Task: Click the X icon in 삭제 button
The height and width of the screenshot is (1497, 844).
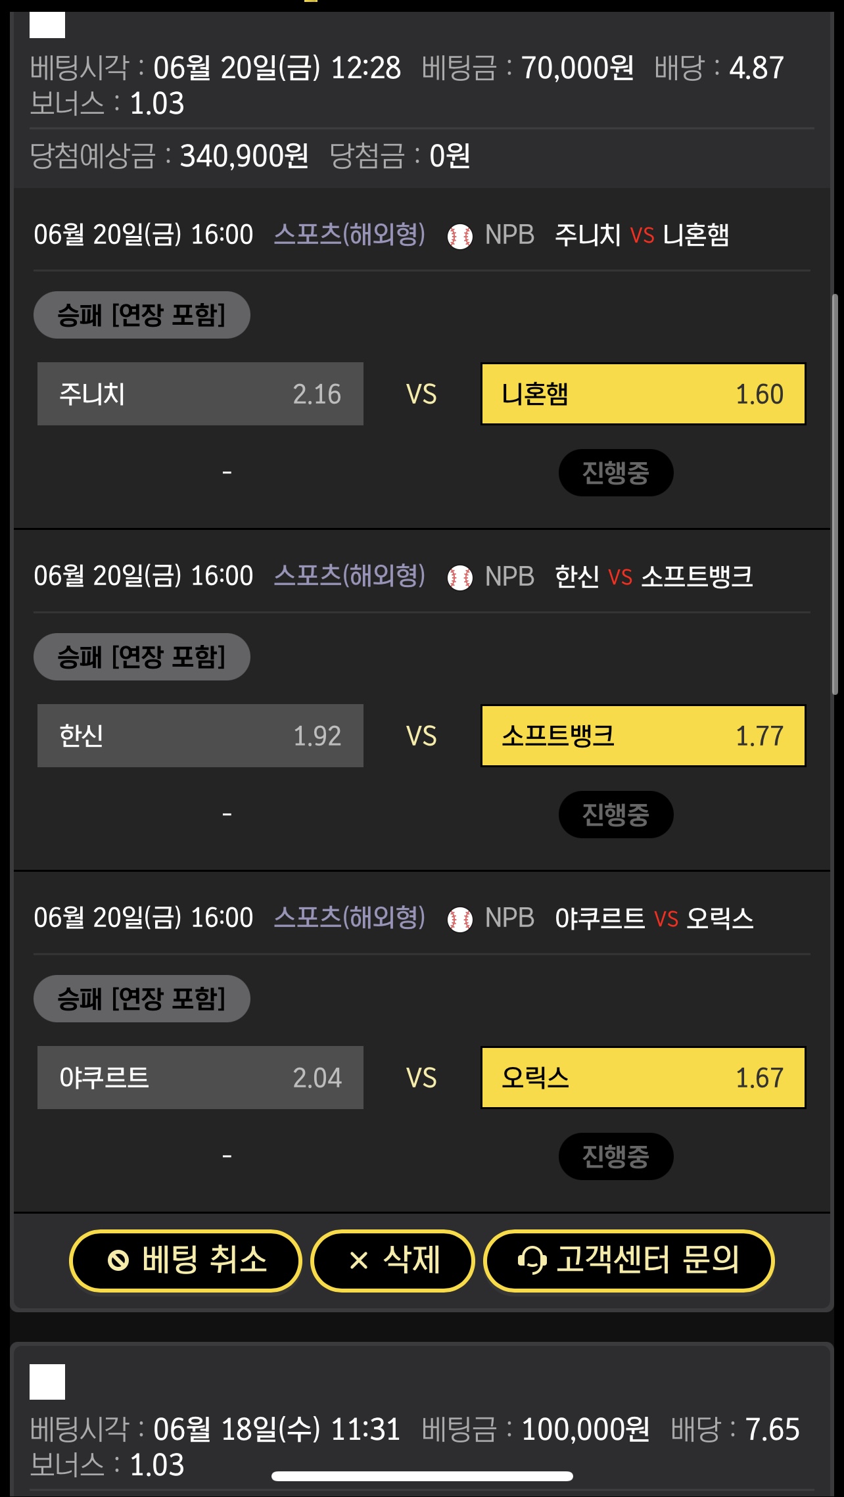Action: (359, 1260)
